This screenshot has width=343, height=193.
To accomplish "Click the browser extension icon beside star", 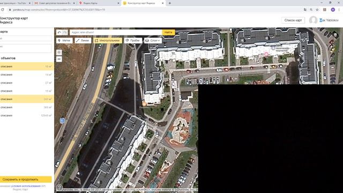I will point(325,10).
